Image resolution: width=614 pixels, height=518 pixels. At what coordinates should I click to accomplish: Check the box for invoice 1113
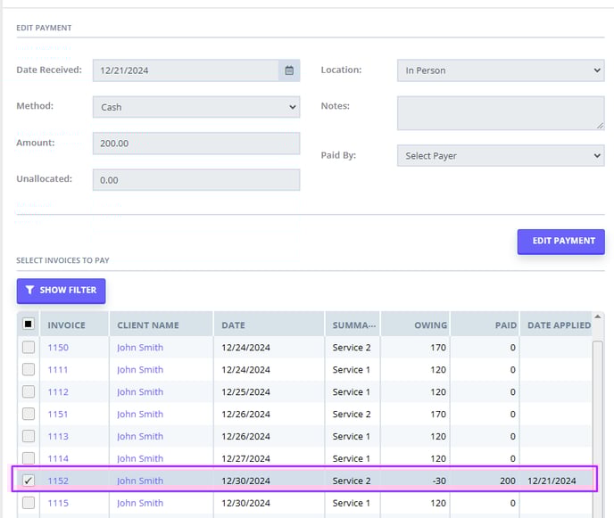29,436
